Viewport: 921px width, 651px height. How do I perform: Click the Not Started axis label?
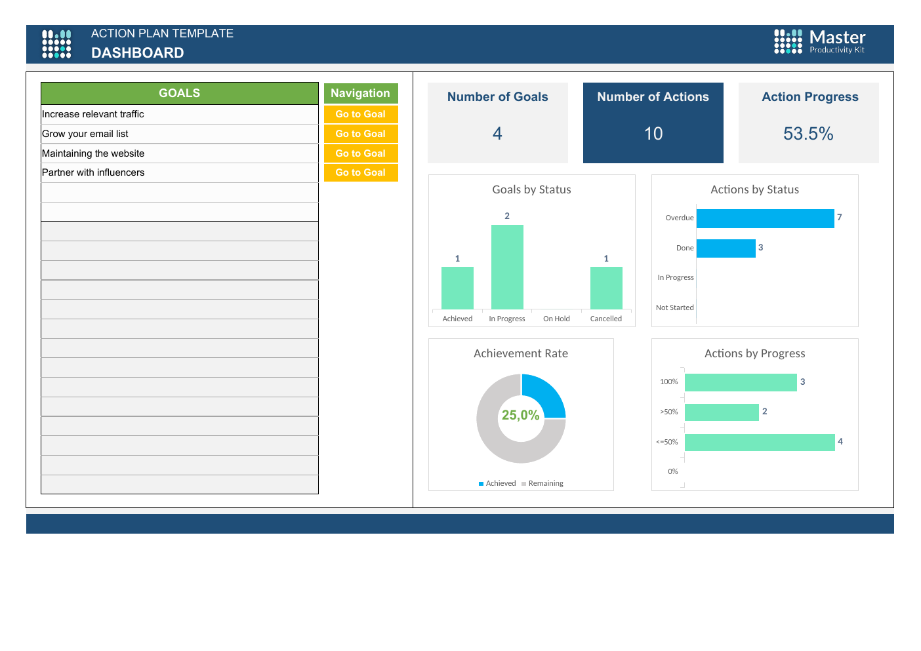point(674,307)
